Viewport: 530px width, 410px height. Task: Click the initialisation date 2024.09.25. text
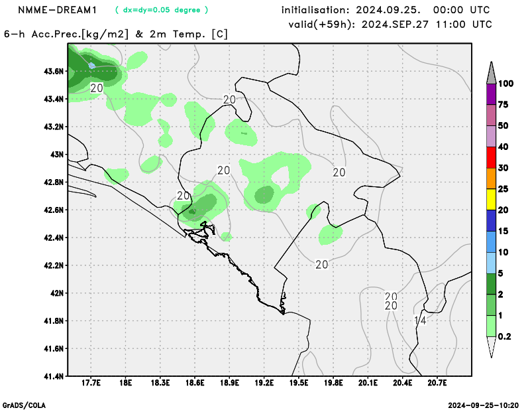[388, 10]
